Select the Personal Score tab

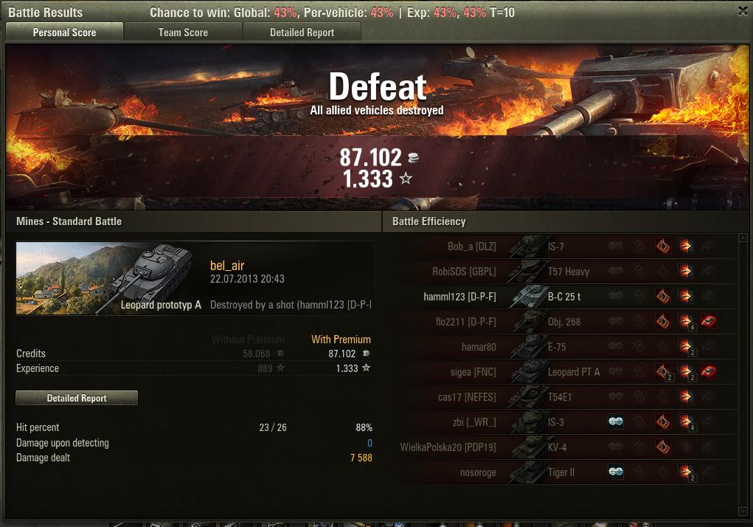(64, 32)
